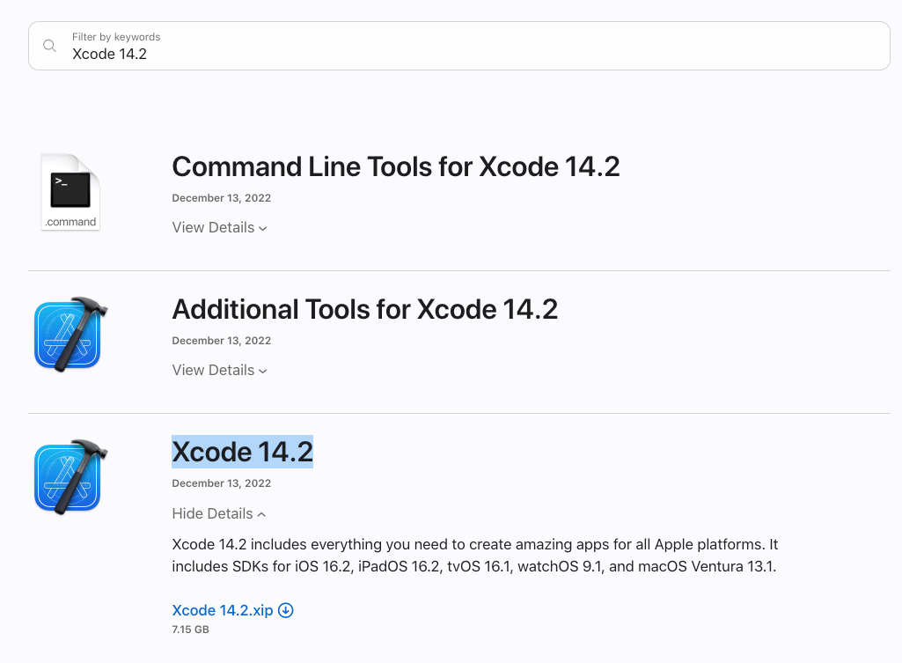The image size is (902, 663).
Task: Click the highlighted Xcode 14.2 heading
Action: coord(242,452)
